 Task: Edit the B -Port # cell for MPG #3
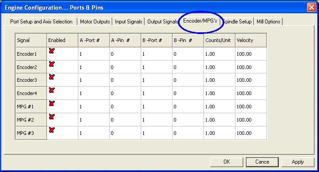[157, 133]
